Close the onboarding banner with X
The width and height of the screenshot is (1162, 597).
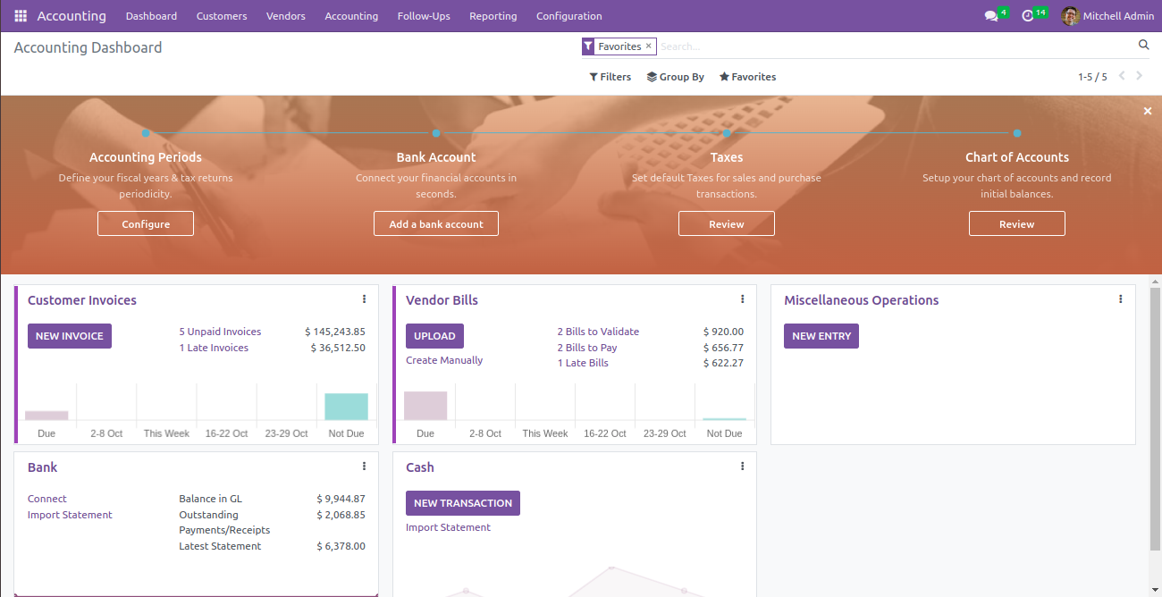click(x=1148, y=111)
